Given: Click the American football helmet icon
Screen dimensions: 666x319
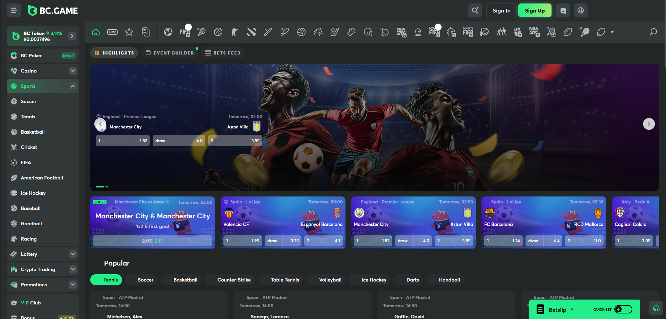Looking at the screenshot, I should click(368, 32).
